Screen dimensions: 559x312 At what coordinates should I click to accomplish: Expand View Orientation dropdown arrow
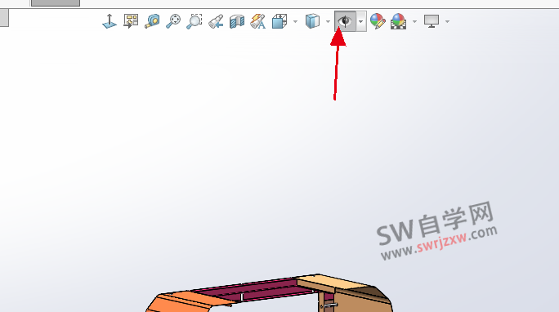point(295,22)
